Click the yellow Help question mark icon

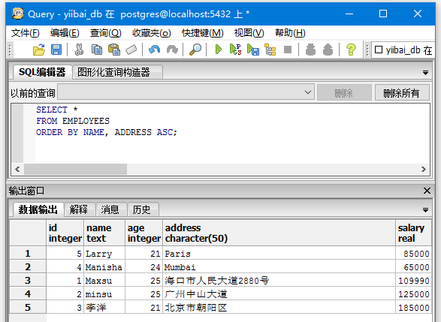click(x=351, y=50)
